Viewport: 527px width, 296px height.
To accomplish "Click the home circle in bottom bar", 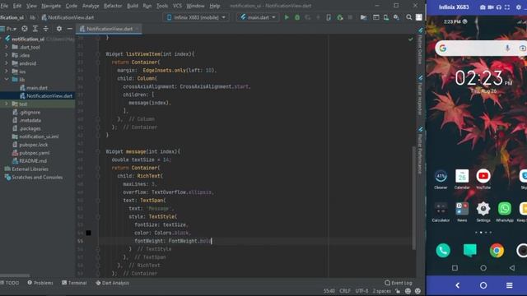I will [x=483, y=285].
